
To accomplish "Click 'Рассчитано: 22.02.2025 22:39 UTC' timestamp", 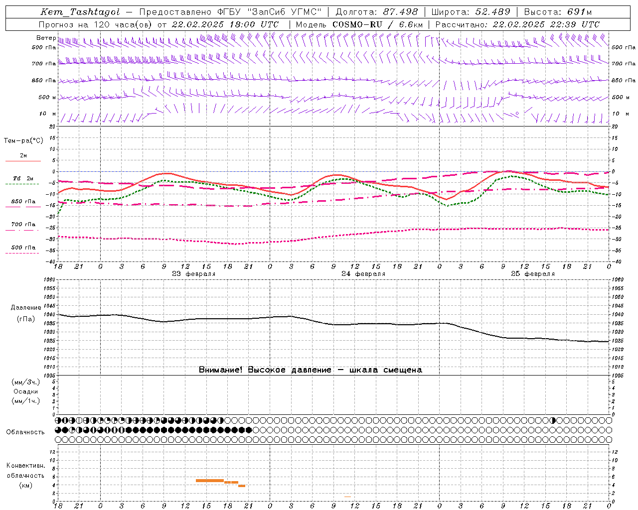I will 517,24.
